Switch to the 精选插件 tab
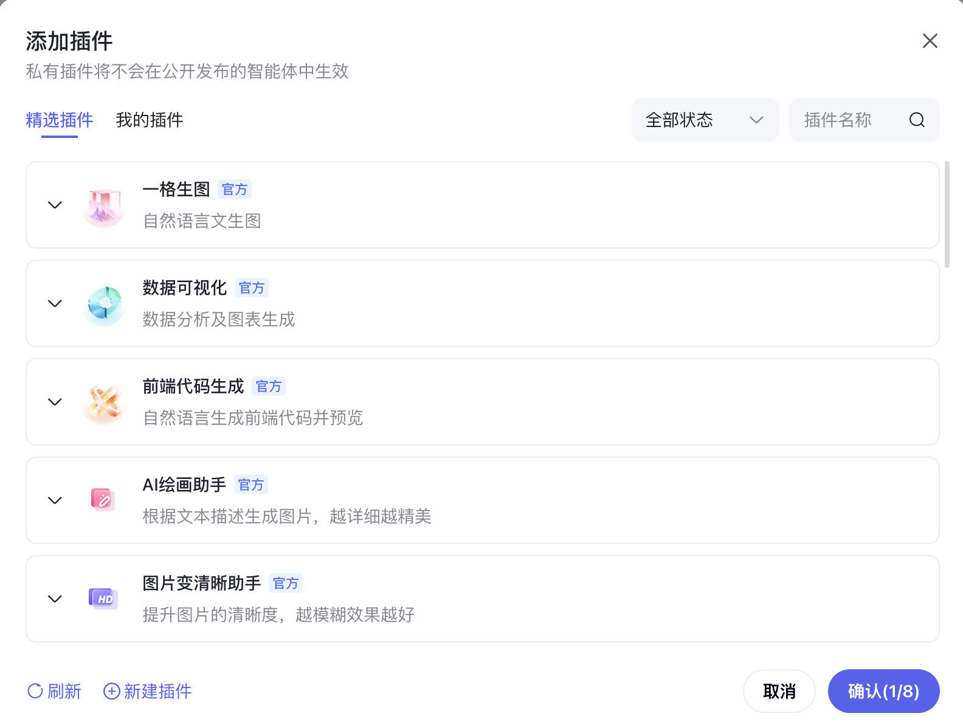The image size is (963, 727). click(x=60, y=120)
